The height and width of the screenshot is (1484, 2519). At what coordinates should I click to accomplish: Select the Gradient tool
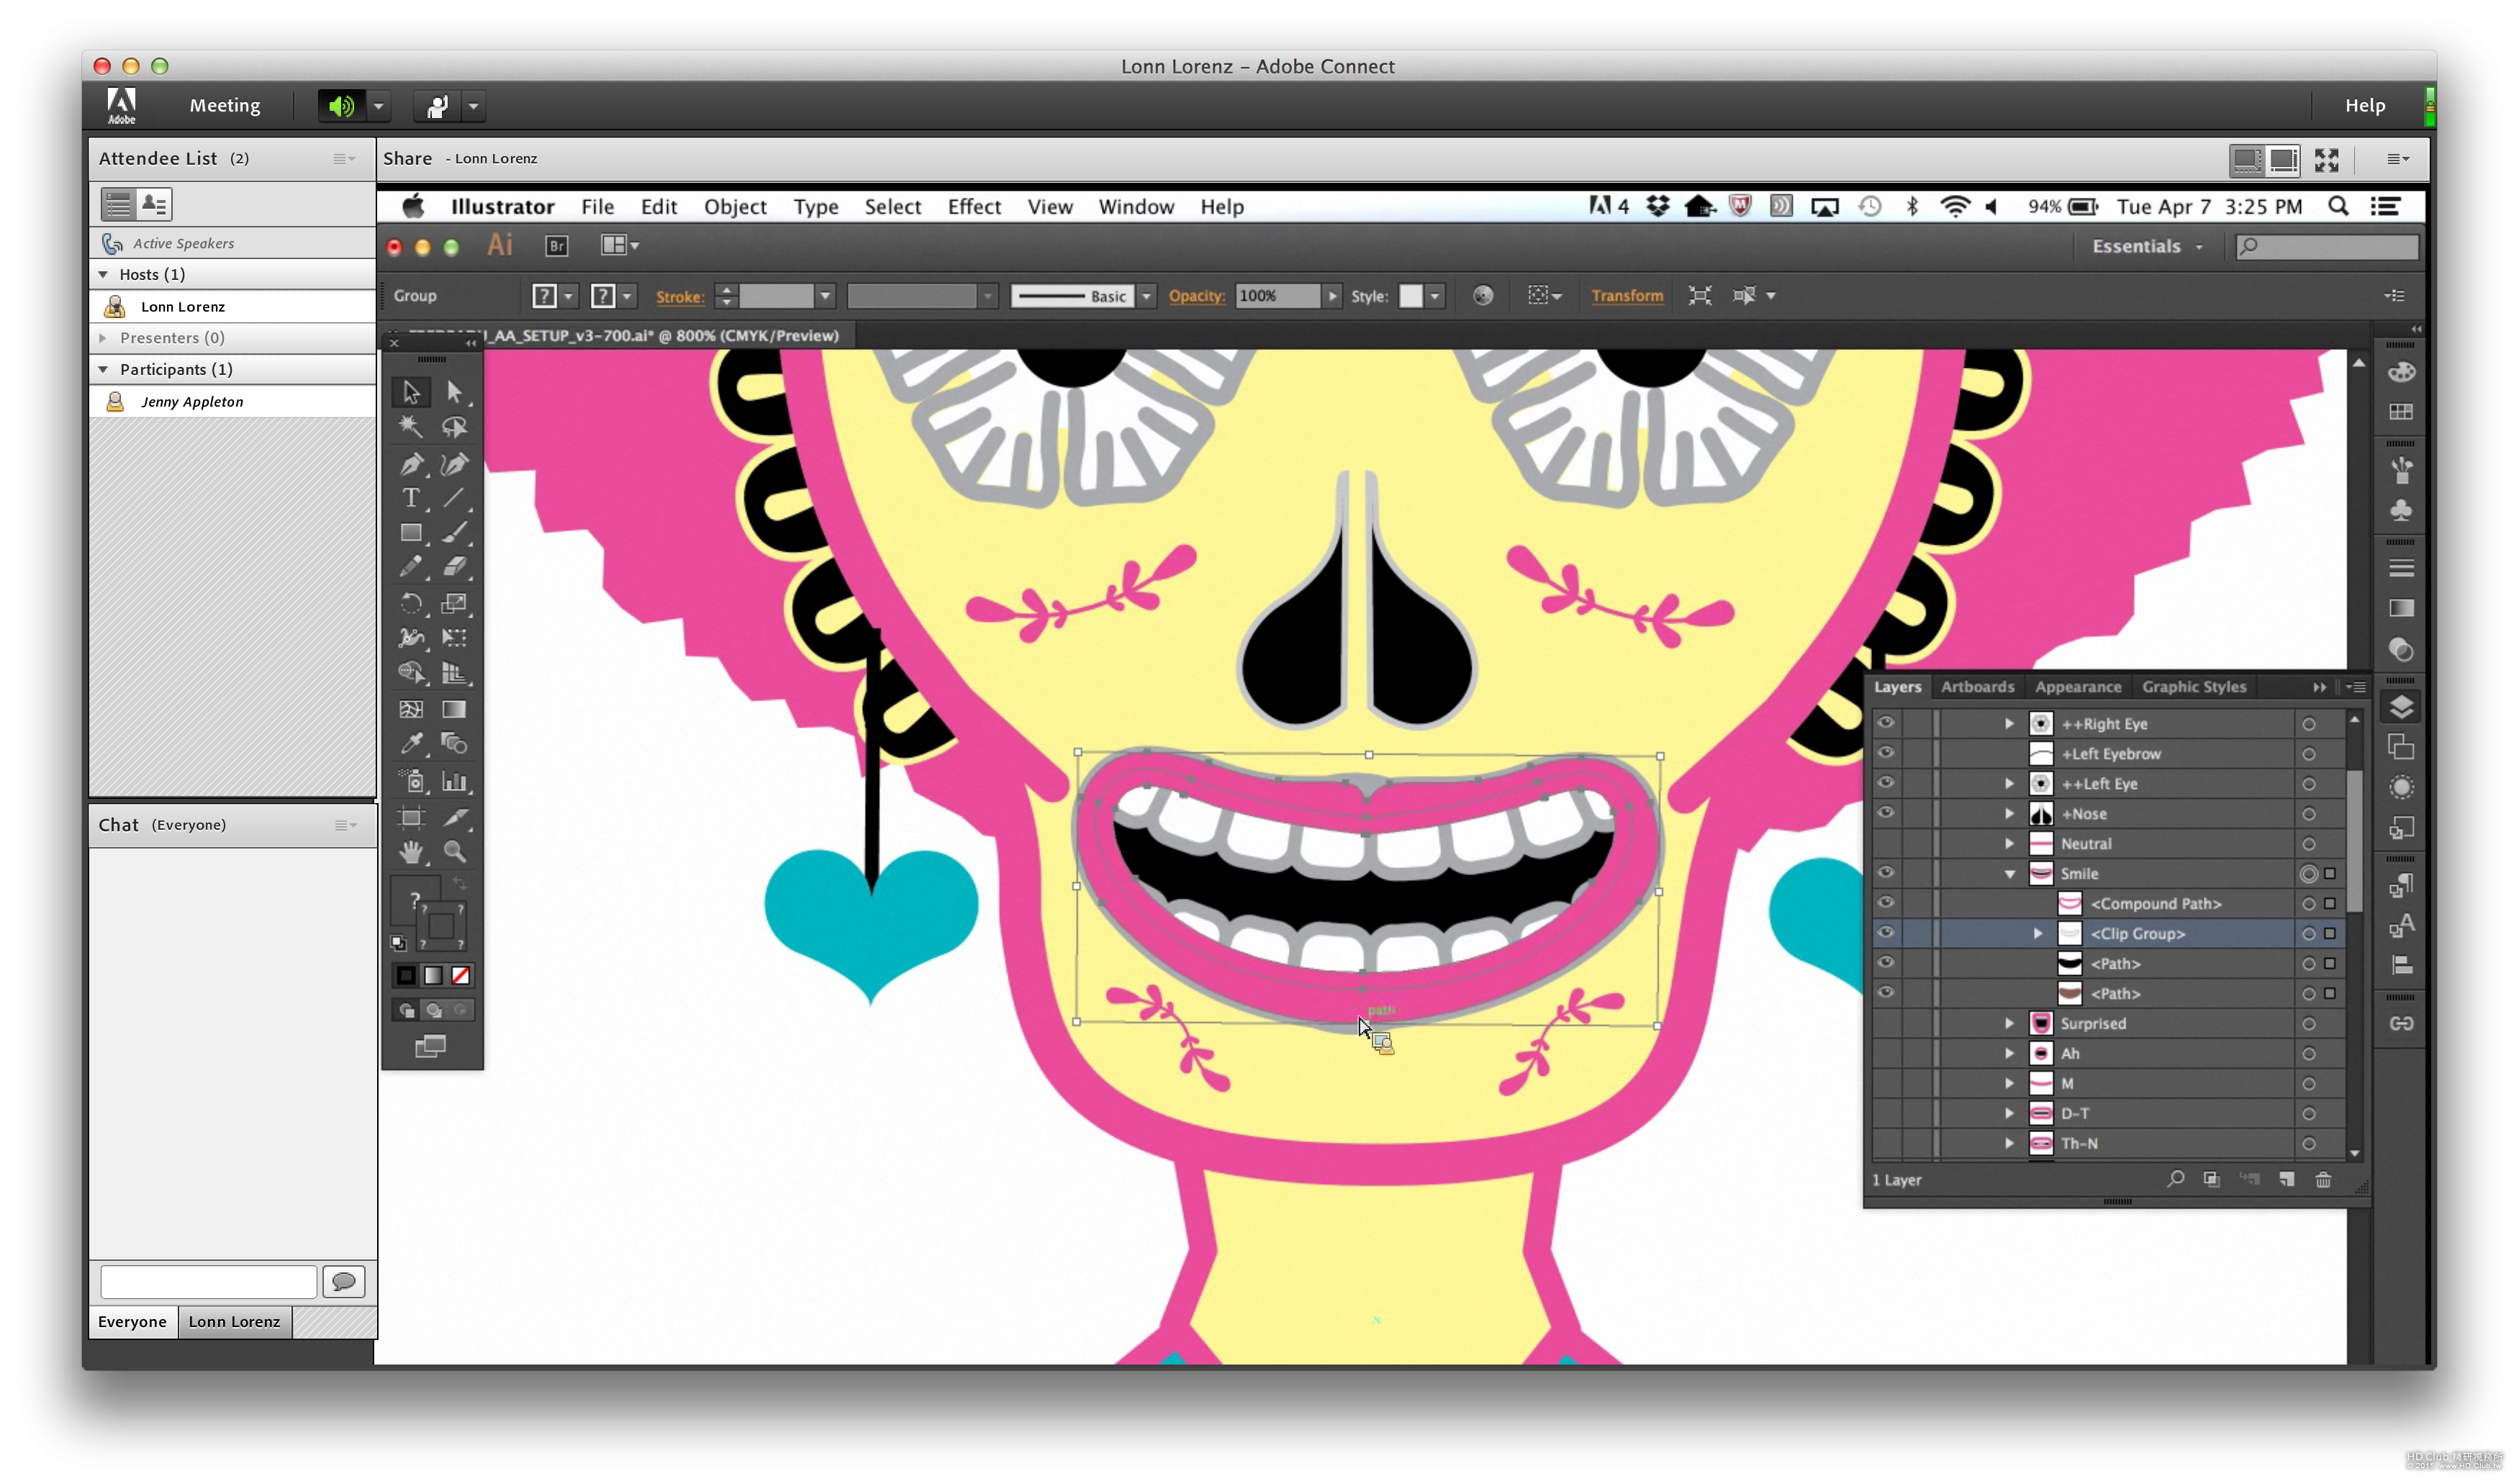(x=454, y=709)
